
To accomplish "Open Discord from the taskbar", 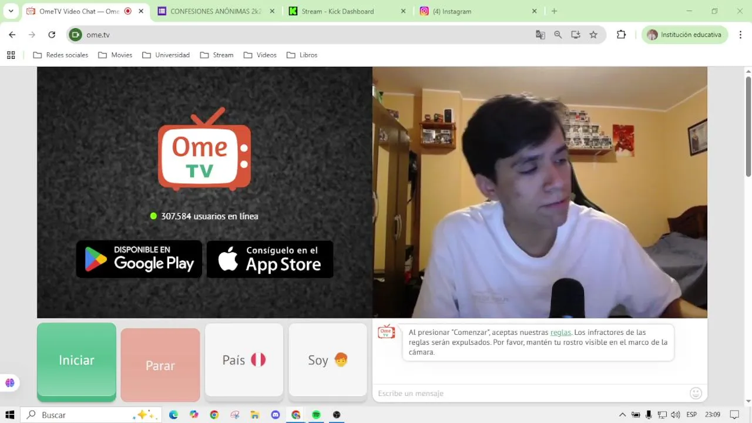I will pos(276,415).
